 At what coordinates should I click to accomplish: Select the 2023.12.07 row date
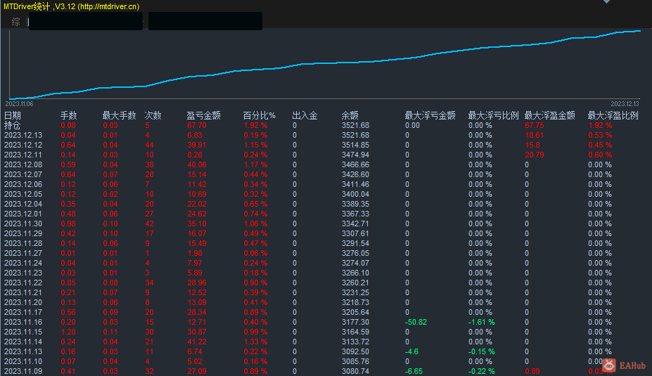click(23, 174)
